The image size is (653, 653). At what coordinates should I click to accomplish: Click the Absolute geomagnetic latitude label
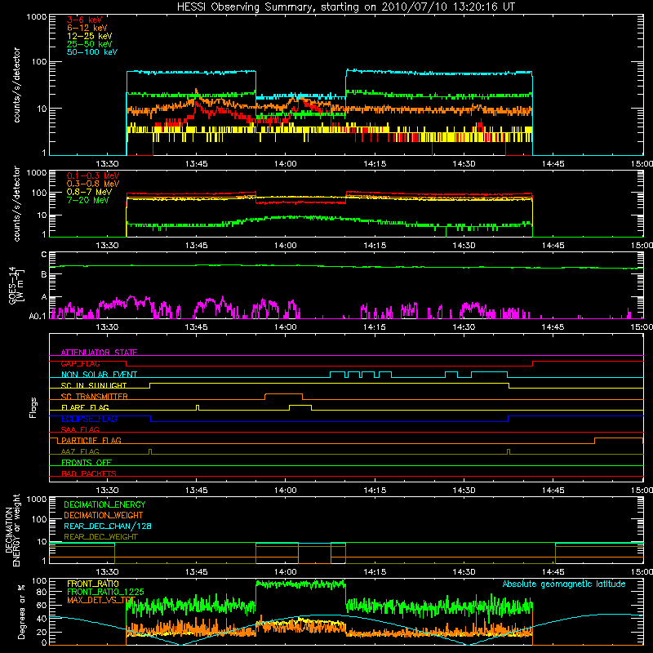point(564,584)
